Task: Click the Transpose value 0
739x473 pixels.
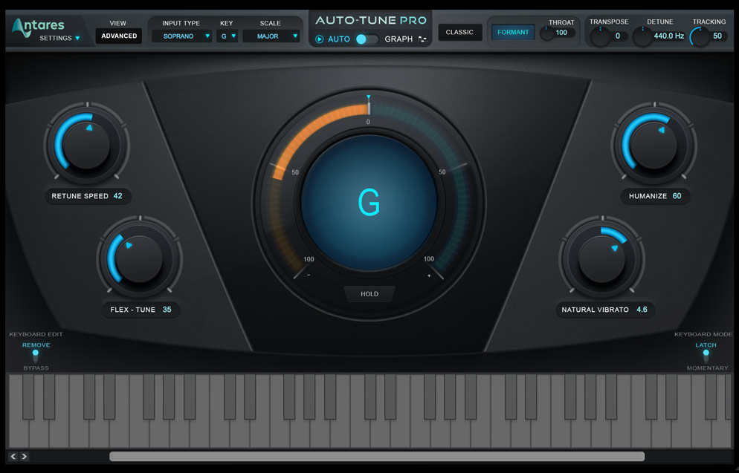Action: [x=617, y=36]
